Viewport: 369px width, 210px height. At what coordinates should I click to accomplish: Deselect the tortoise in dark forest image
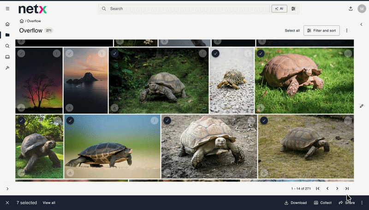coord(114,54)
